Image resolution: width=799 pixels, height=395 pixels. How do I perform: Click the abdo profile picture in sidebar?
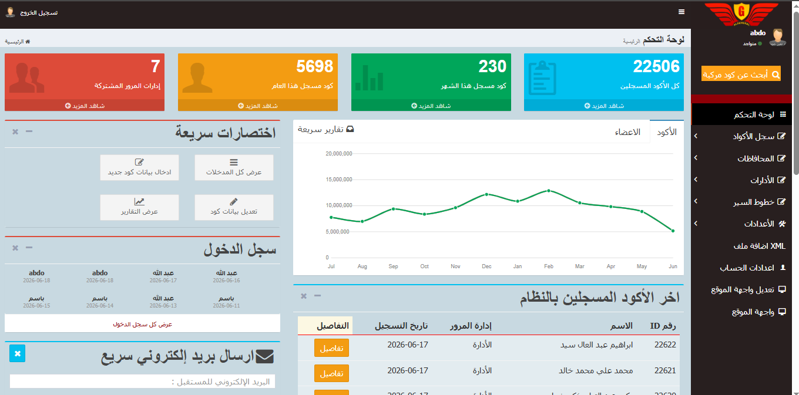coord(777,37)
